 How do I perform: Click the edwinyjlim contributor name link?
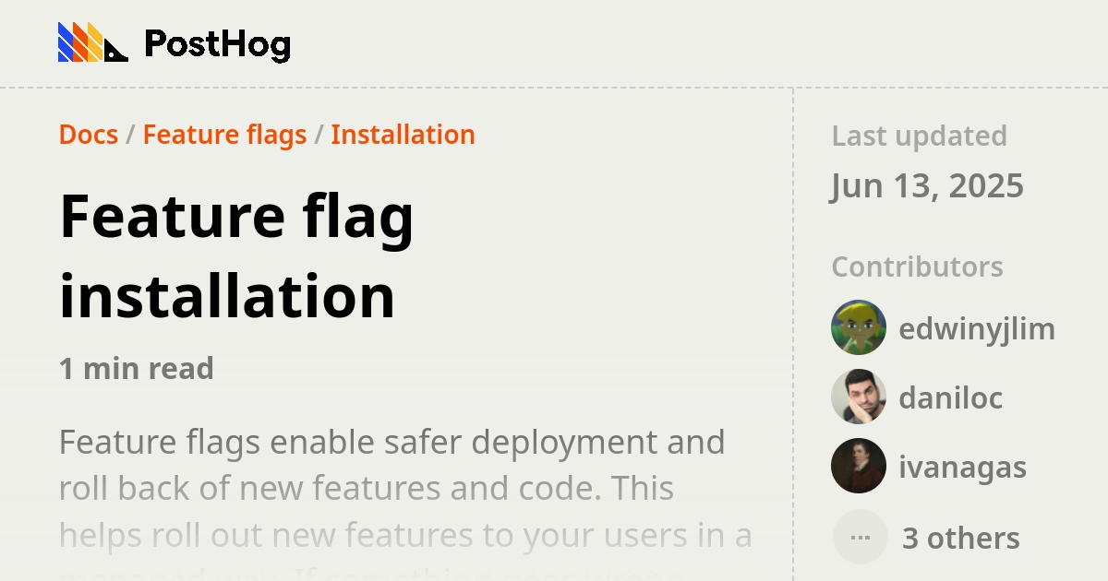(x=978, y=328)
